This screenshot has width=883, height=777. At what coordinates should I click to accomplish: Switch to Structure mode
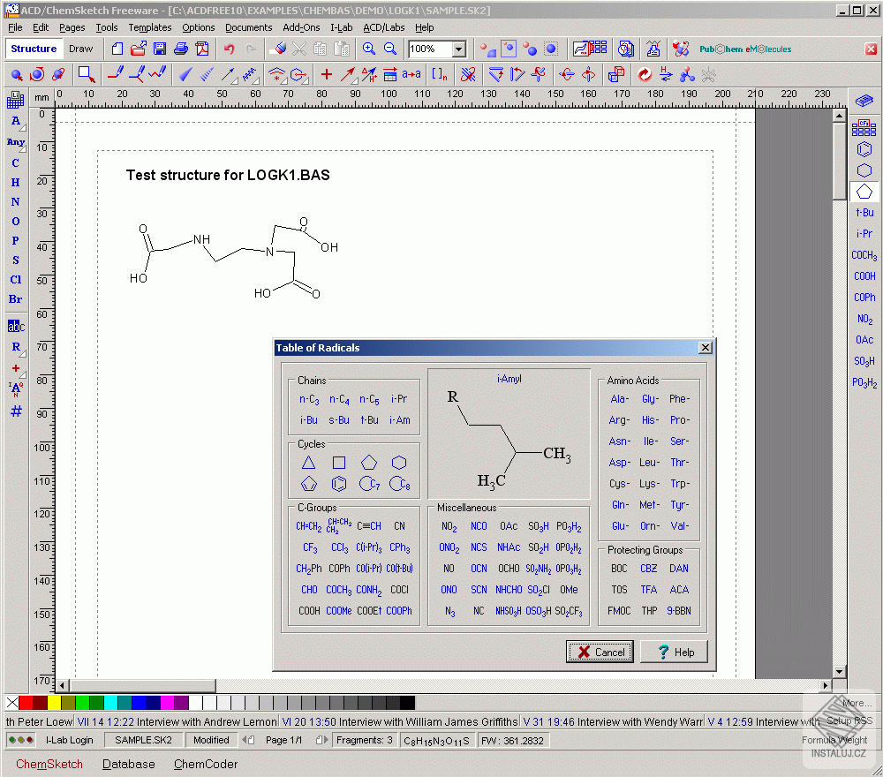(x=34, y=49)
